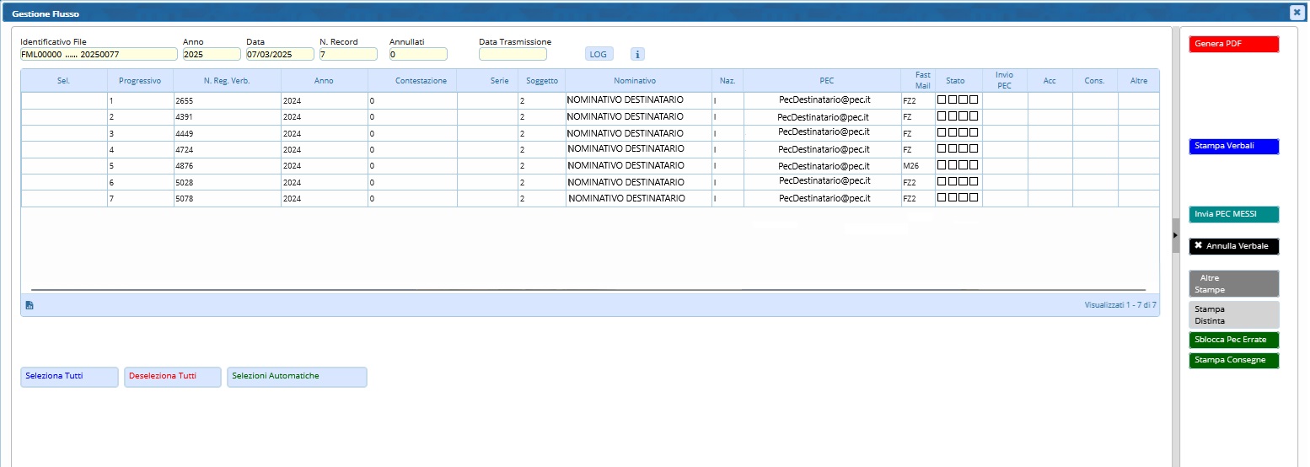Viewport: 1310px width, 467px height.
Task: Click Sblocca Pec Errate button
Action: 1233,340
